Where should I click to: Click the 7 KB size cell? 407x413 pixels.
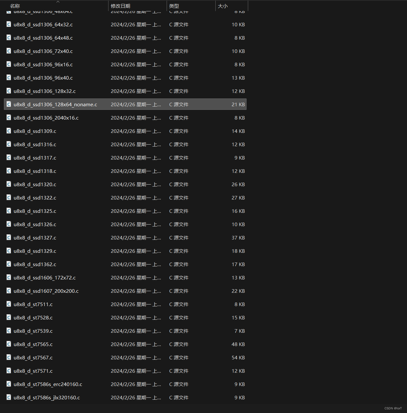coord(240,331)
